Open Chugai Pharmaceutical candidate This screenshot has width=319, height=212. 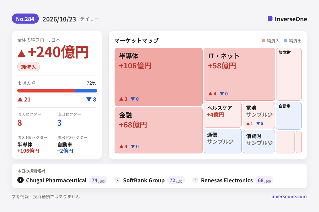click(56, 180)
